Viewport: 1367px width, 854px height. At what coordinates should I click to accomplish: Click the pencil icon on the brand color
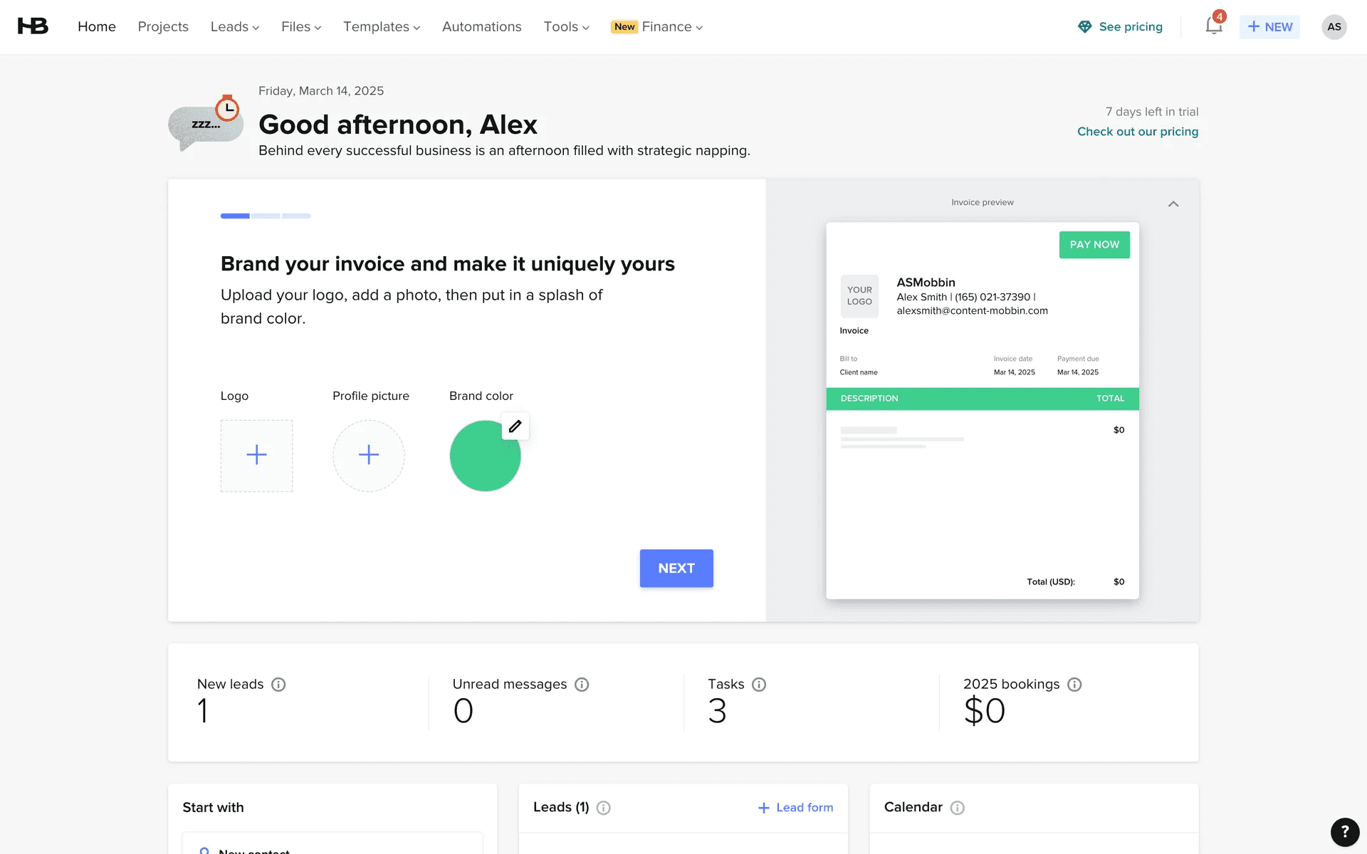point(515,426)
